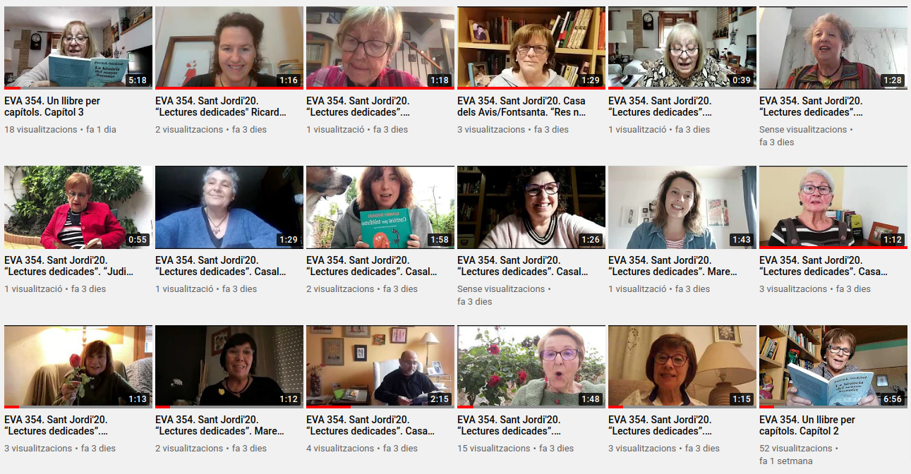
Task: Open the 1:26 video of woman with red glasses
Action: (531, 207)
